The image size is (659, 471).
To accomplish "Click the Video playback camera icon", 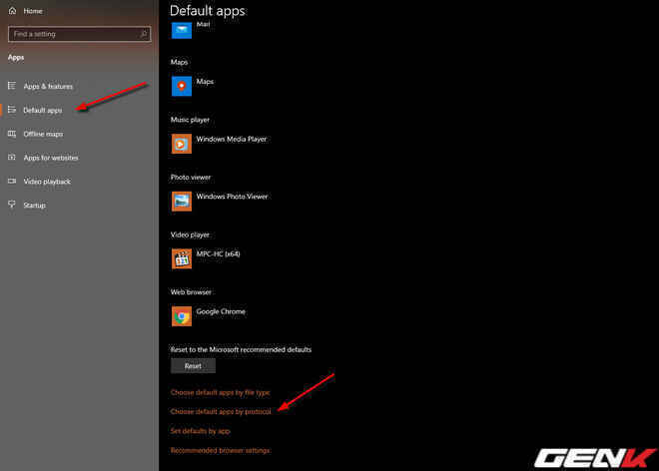I will tap(12, 181).
